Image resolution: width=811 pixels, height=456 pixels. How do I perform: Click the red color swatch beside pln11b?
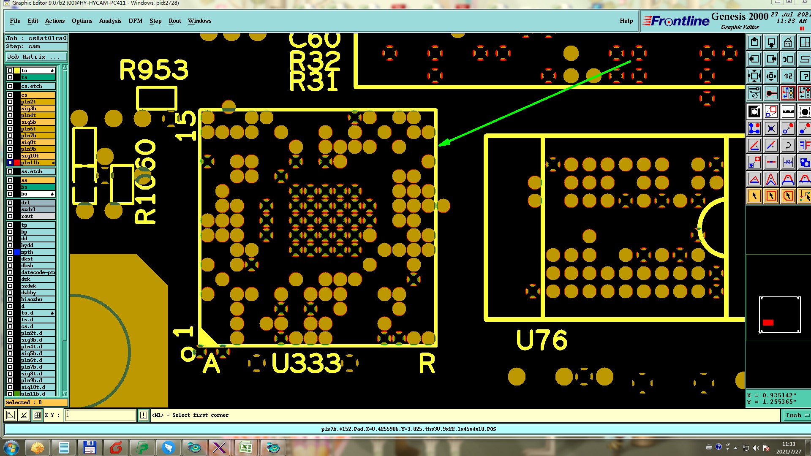[17, 163]
